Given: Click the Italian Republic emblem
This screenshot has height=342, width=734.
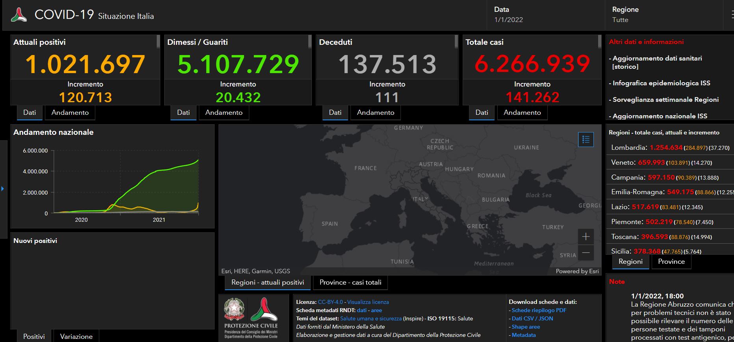Looking at the screenshot, I should (x=234, y=309).
